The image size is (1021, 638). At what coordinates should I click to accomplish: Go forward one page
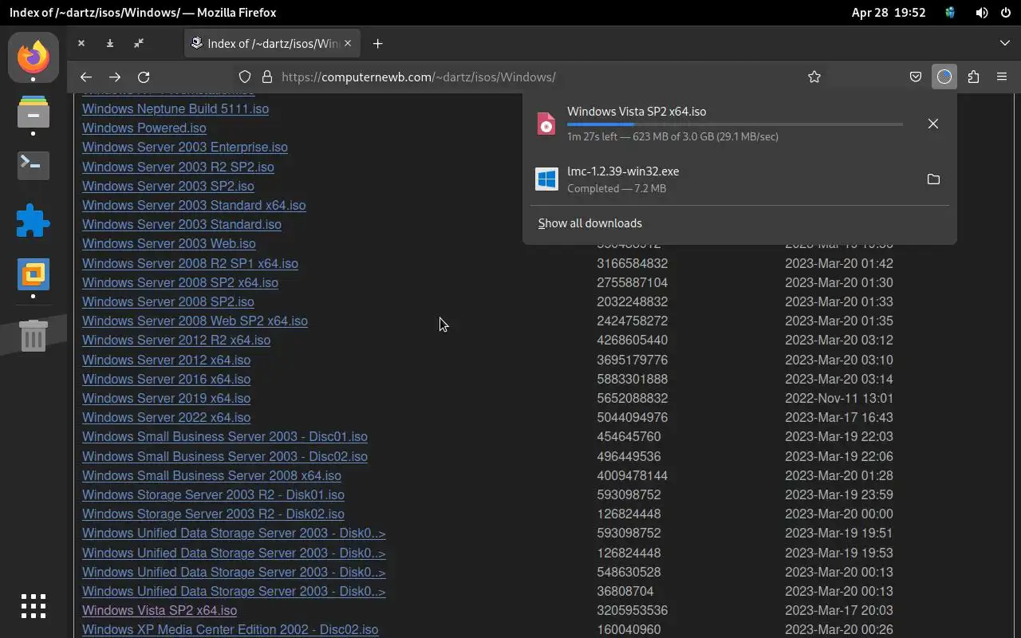(x=115, y=77)
